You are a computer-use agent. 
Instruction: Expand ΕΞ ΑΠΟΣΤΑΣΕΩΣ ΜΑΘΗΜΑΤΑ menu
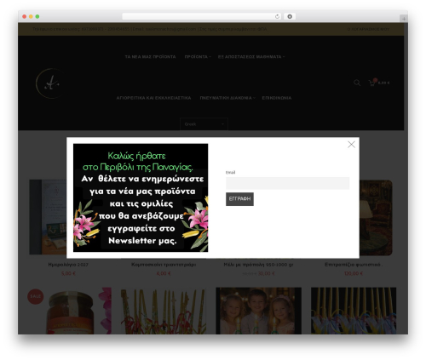(251, 57)
